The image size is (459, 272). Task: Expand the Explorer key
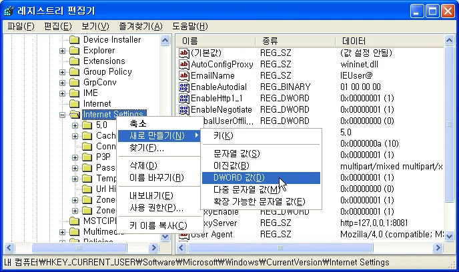(62, 51)
